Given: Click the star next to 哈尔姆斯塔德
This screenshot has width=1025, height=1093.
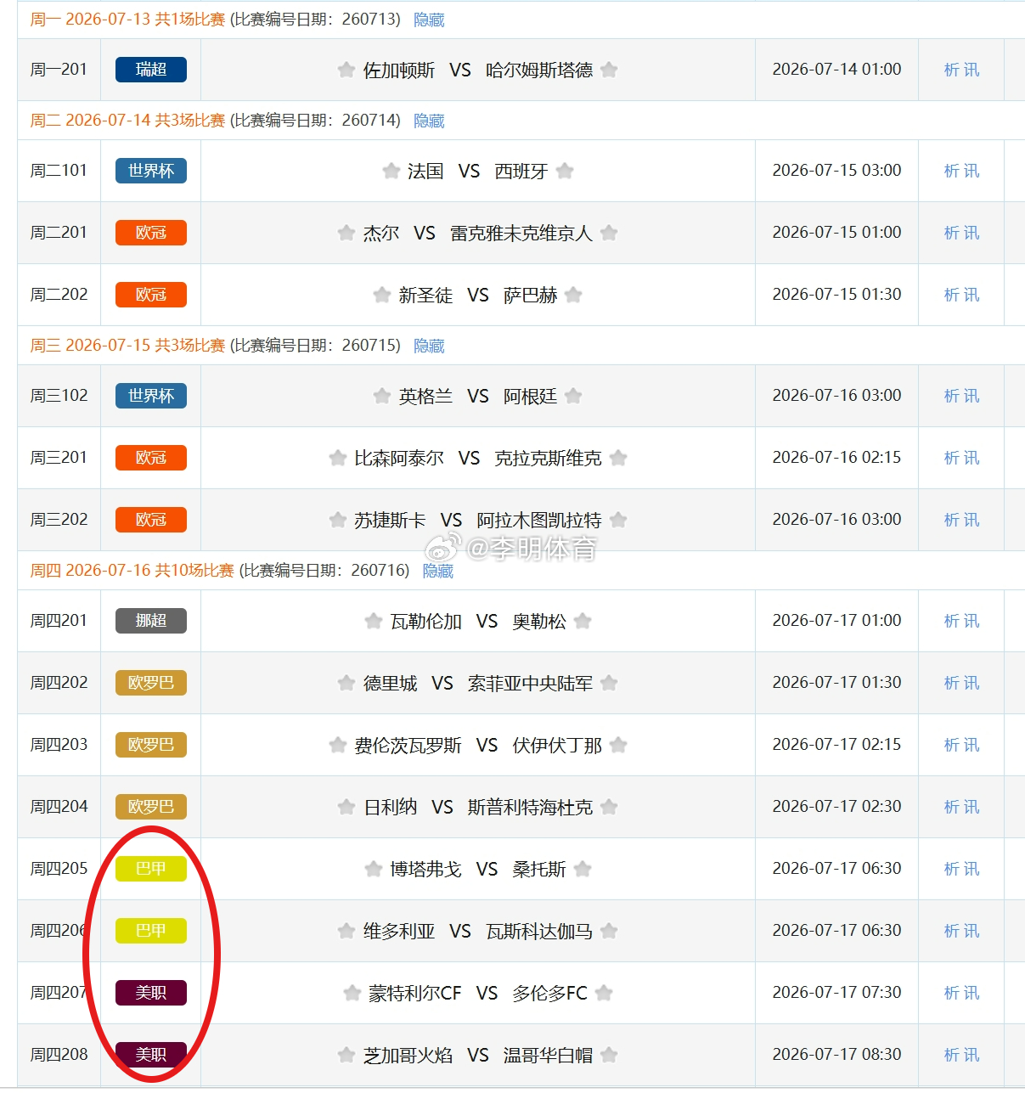Looking at the screenshot, I should pyautogui.click(x=609, y=70).
